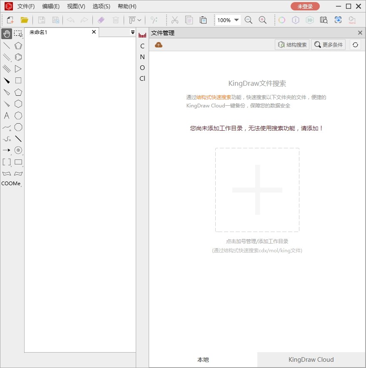The width and height of the screenshot is (366, 368).
Task: Click the 3D structure view icon
Action: click(310, 20)
